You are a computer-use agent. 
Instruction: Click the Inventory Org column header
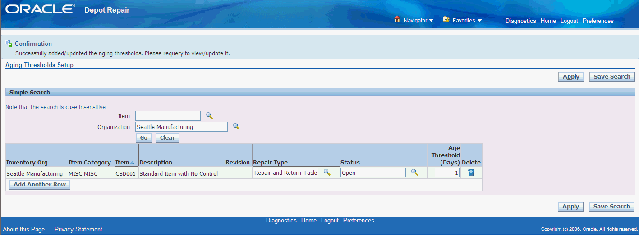[27, 162]
